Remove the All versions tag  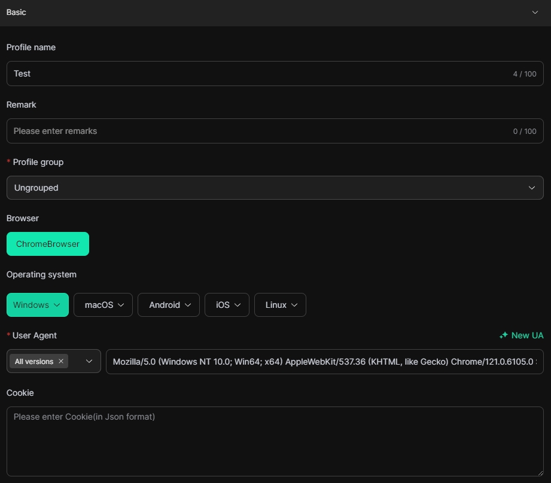tap(61, 361)
